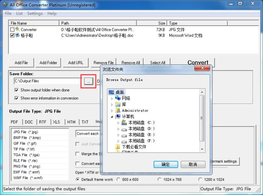Disable Show error information in conversion

point(17,98)
